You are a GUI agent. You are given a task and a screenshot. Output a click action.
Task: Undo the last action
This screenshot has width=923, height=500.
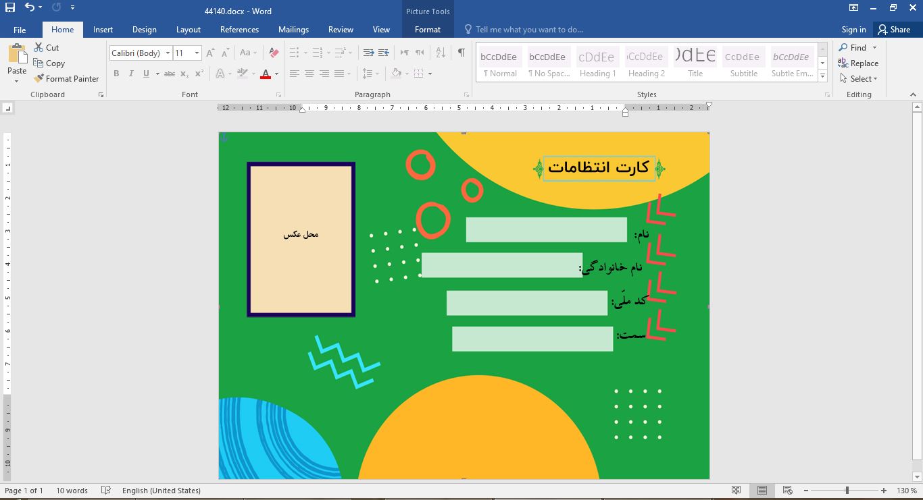coord(29,7)
